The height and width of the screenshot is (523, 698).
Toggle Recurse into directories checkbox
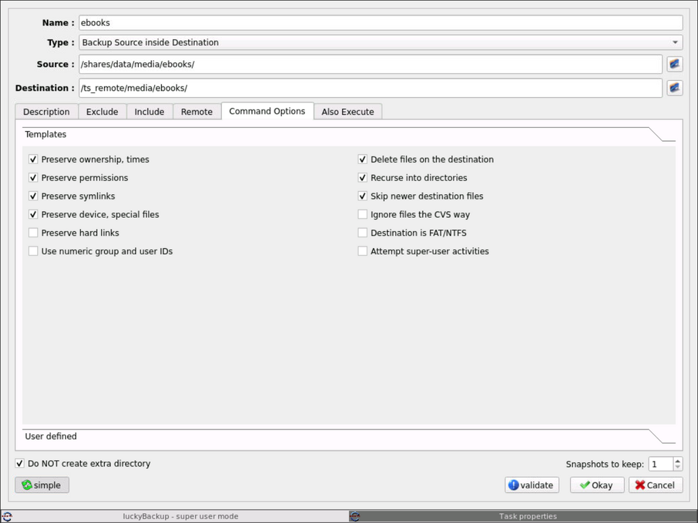coord(363,178)
